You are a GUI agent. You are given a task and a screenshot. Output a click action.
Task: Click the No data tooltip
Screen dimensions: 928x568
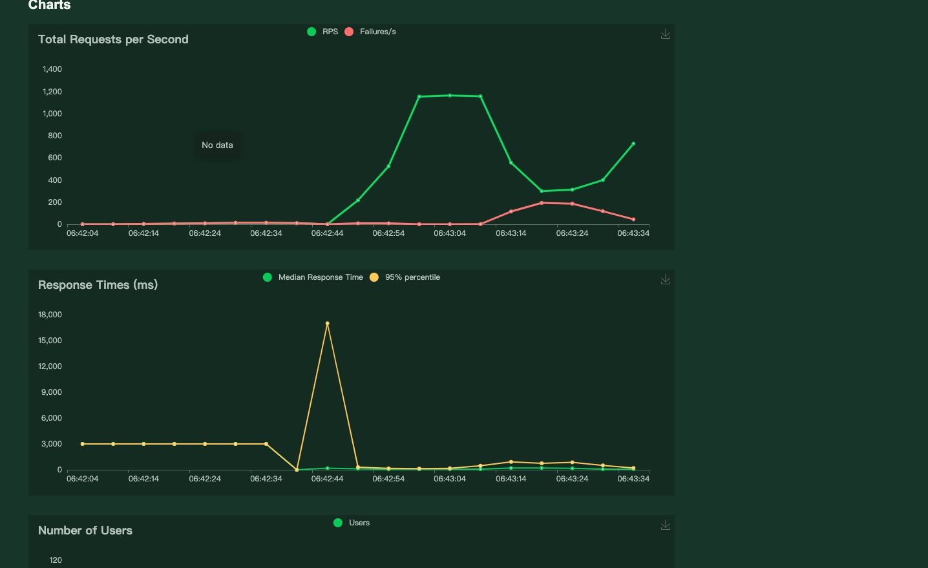coord(217,145)
